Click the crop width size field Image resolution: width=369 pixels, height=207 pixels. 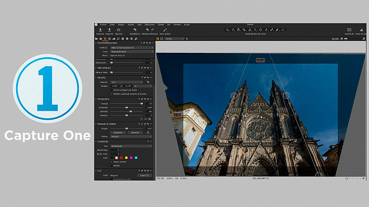[x=115, y=86]
